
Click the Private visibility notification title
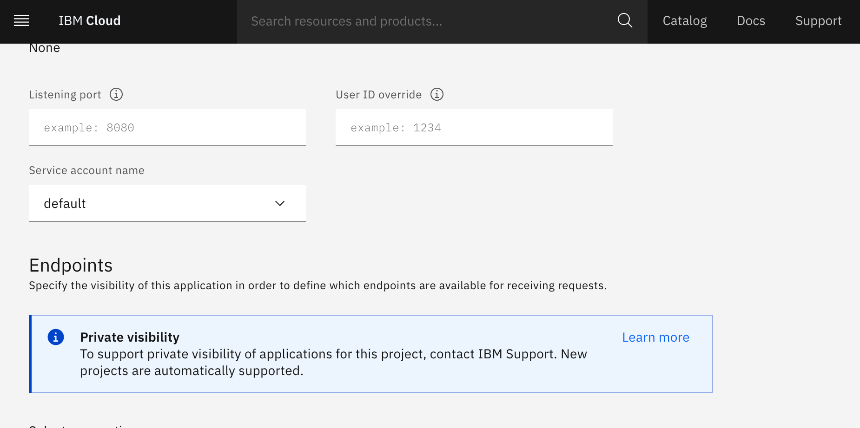click(x=130, y=337)
